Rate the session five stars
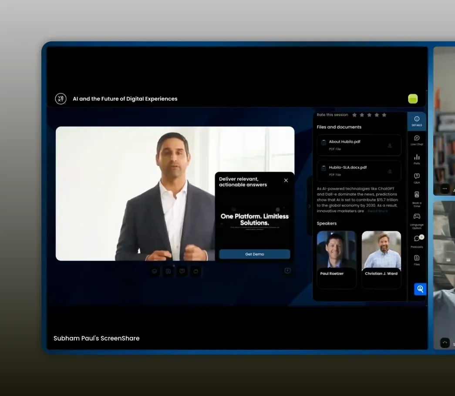Viewport: 455px width, 396px height. click(384, 115)
